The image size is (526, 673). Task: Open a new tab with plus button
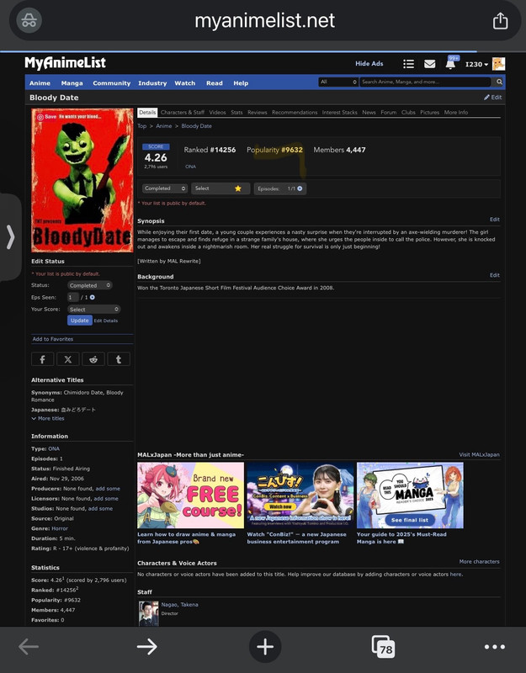point(265,646)
